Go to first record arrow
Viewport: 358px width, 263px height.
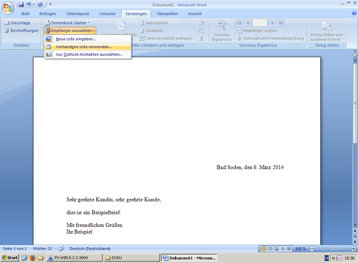[x=239, y=23]
